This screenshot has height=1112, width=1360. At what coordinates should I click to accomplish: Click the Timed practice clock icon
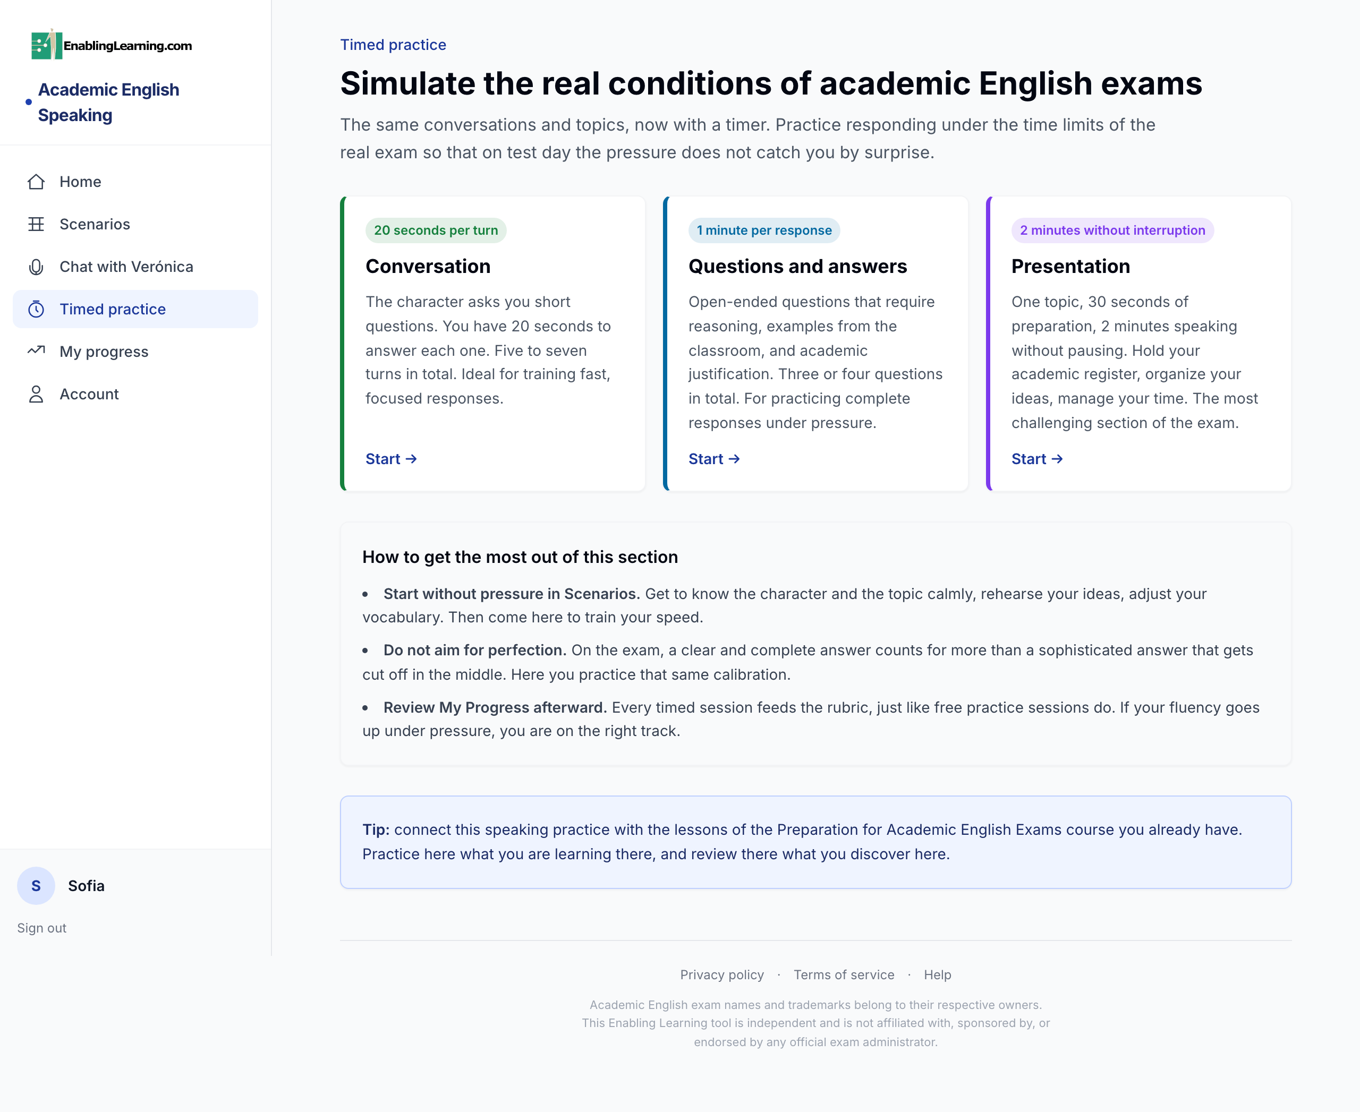click(36, 310)
